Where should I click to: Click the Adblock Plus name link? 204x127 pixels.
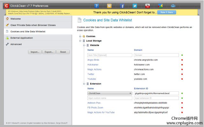point(94,103)
